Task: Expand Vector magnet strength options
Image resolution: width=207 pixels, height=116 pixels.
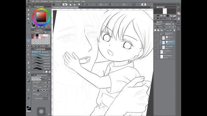Action: pos(49,98)
